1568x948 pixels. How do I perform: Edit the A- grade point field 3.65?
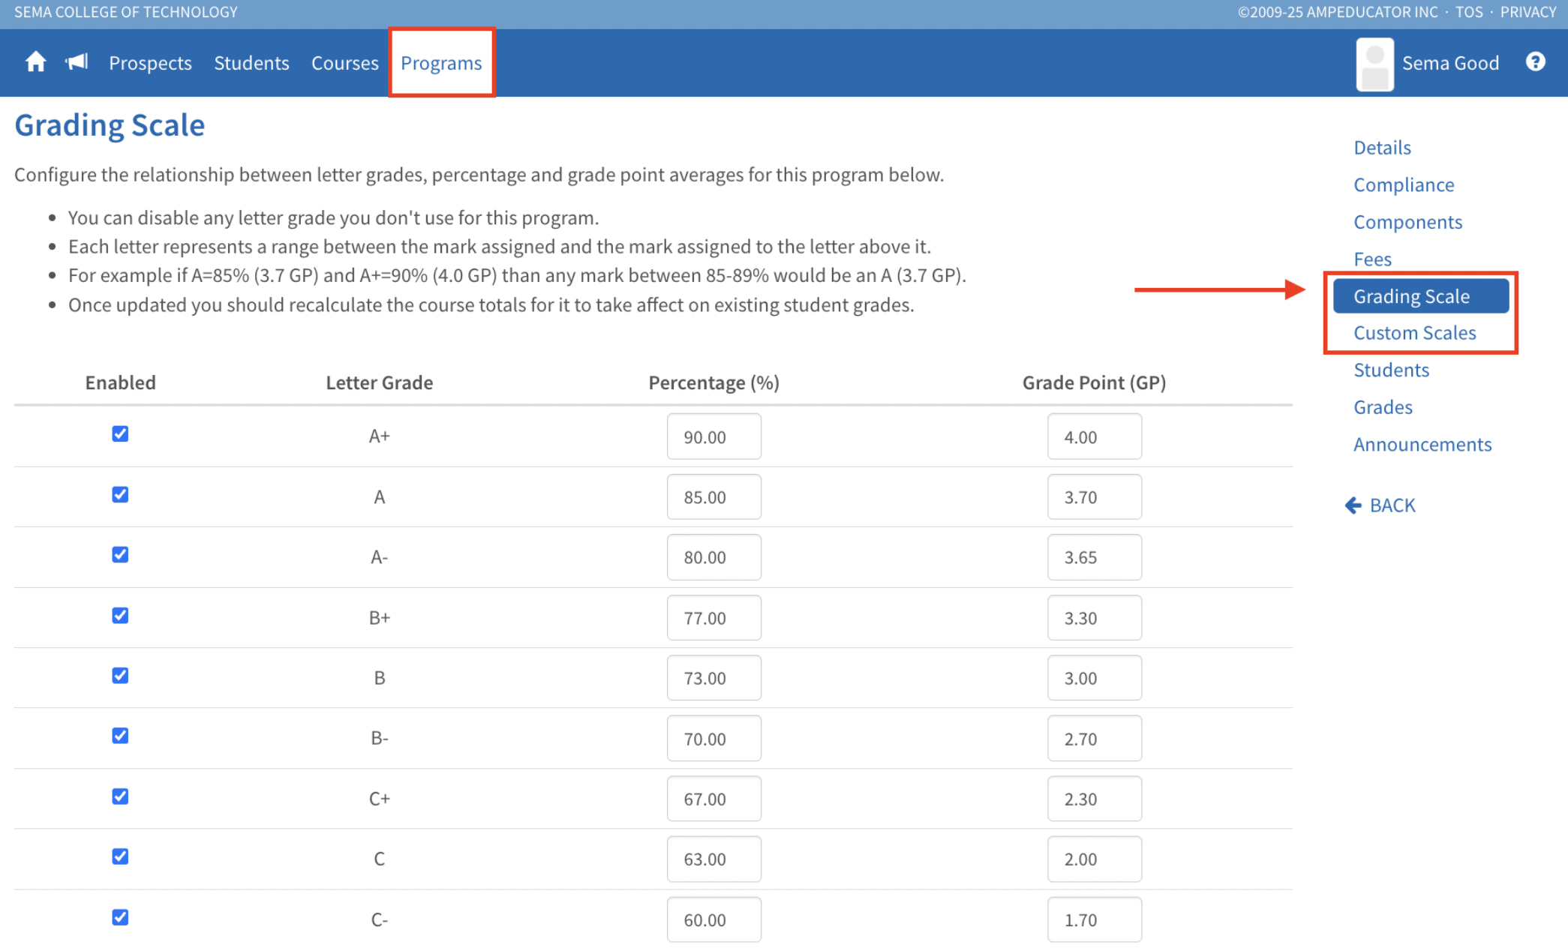pos(1094,558)
